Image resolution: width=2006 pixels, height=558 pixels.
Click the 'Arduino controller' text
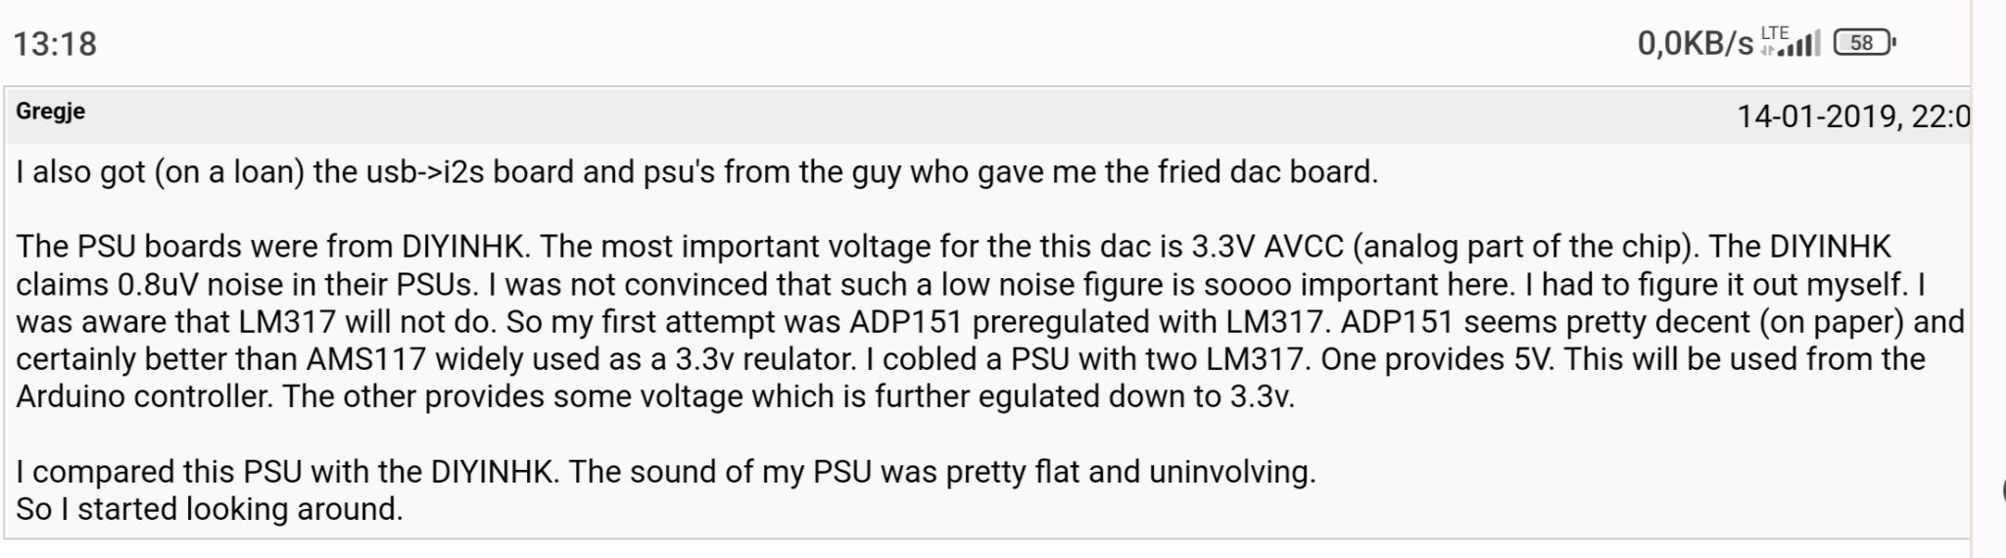click(x=144, y=396)
